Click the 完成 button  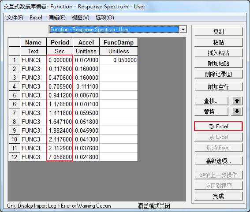tap(218, 196)
